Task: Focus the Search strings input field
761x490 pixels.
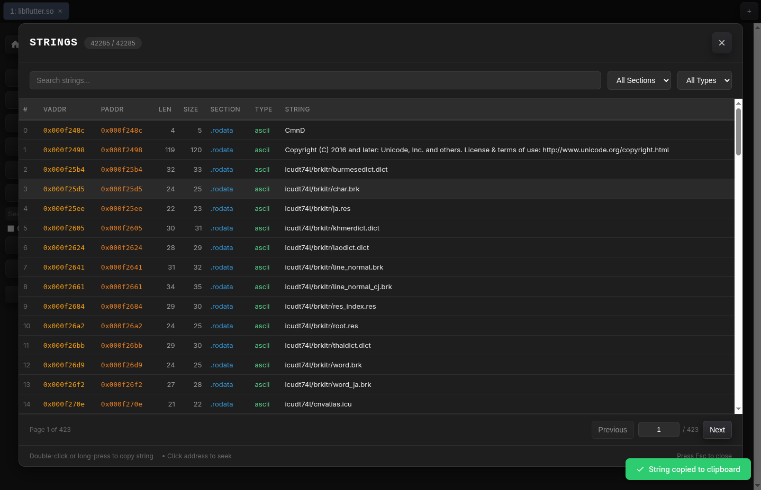Action: coord(315,80)
